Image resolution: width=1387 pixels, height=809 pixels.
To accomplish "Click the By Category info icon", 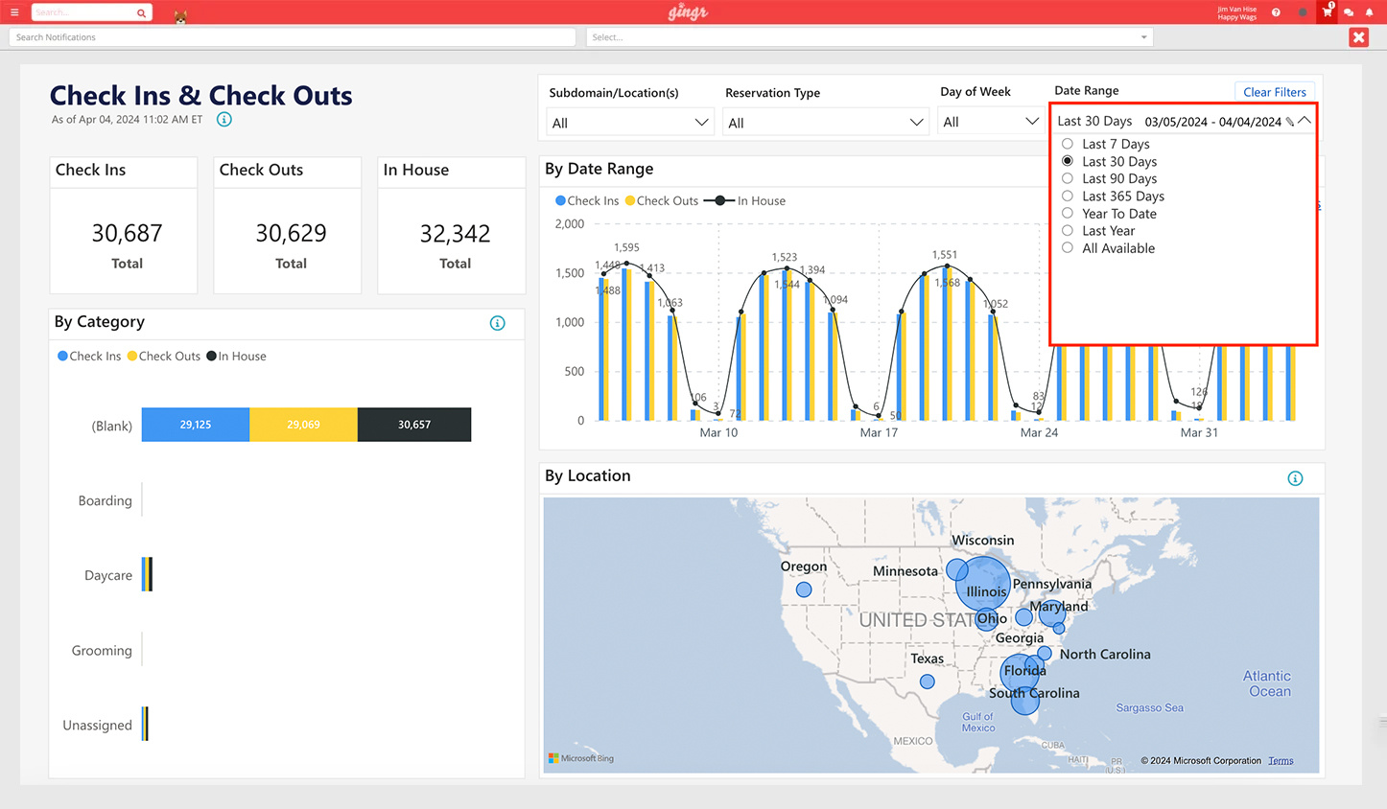I will pyautogui.click(x=497, y=323).
